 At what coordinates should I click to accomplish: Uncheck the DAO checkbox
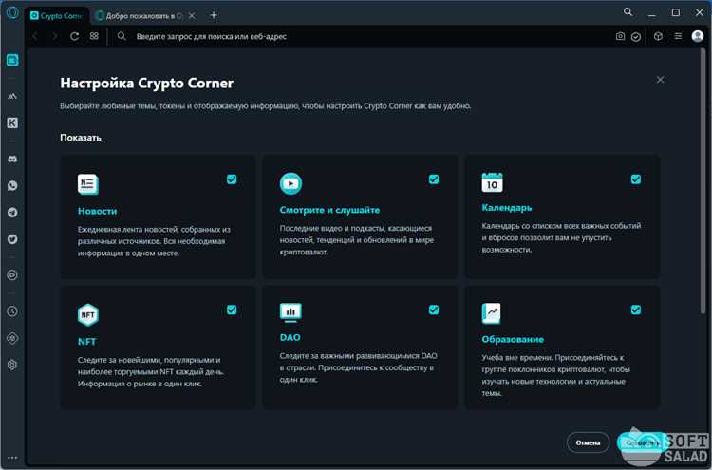click(x=434, y=310)
